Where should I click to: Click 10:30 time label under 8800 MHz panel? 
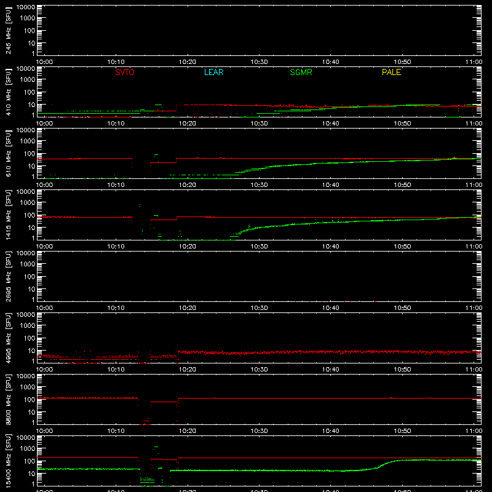coord(259,431)
